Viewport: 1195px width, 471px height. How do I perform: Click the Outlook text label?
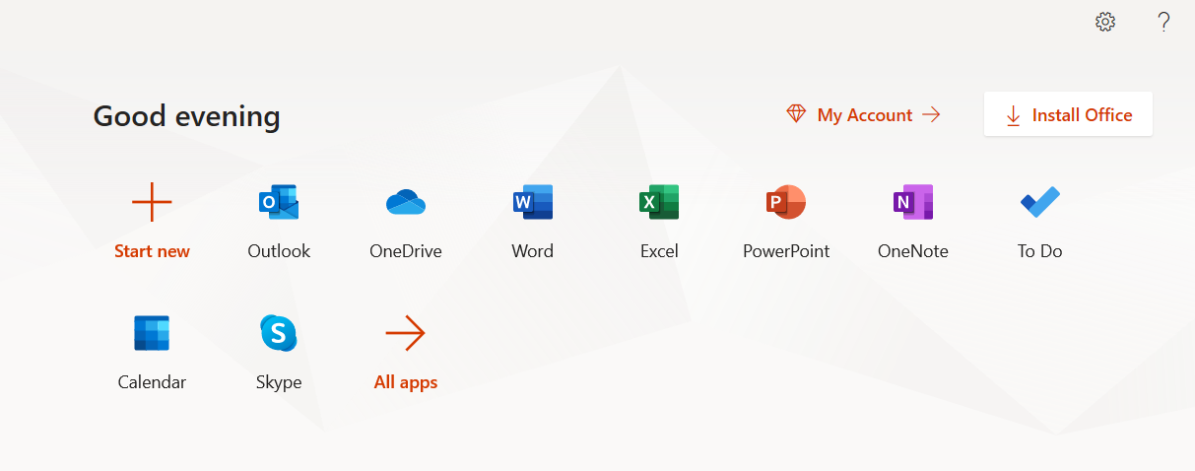tap(279, 251)
